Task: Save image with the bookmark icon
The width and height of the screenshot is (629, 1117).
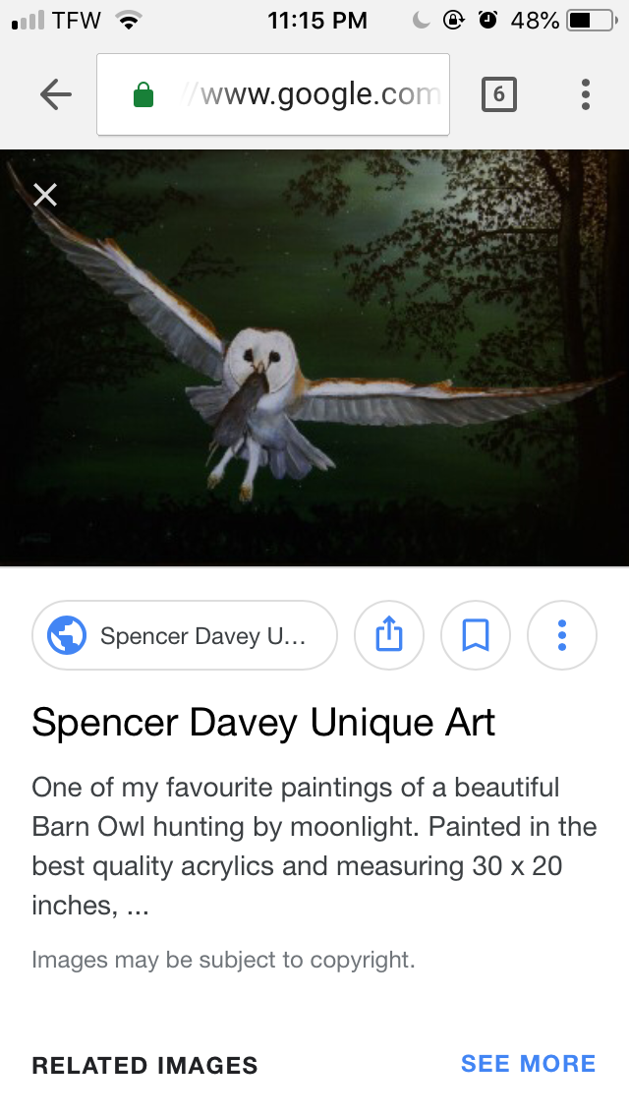Action: coord(475,635)
